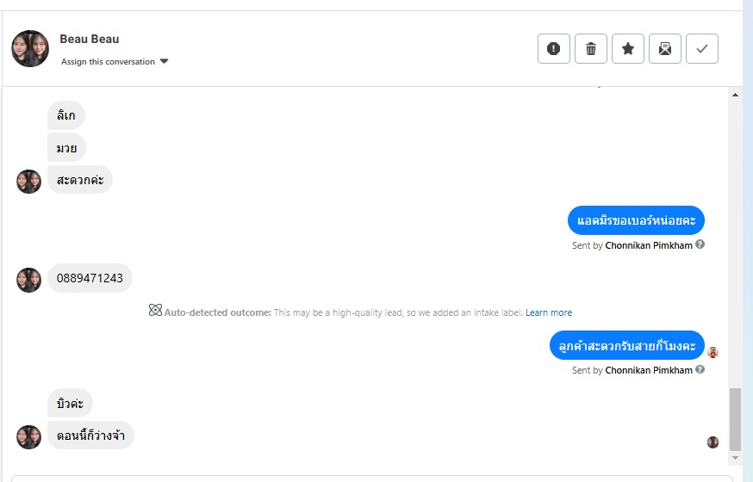
Task: Click scrollbar down arrow in chat
Action: point(735,458)
